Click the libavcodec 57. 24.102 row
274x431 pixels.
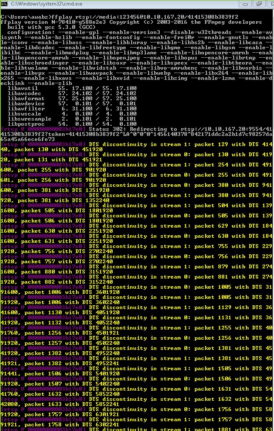(x=72, y=93)
